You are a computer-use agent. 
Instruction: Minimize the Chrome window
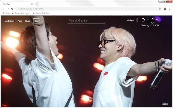tap(160, 1)
